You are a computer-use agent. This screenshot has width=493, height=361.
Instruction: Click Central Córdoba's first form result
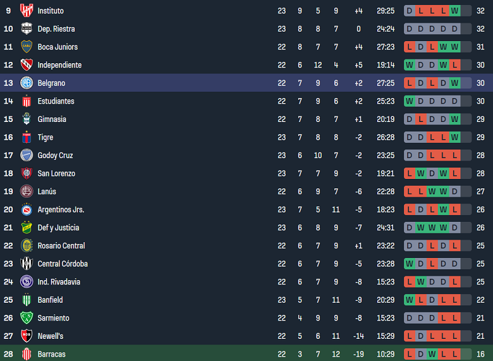[410, 264]
